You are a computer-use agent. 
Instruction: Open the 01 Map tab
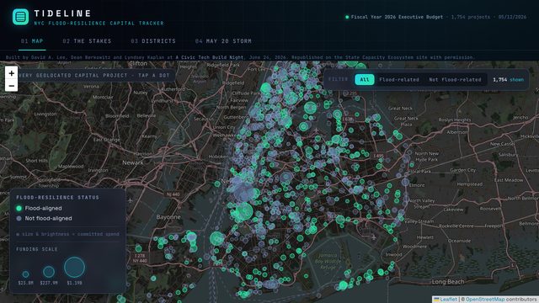tap(32, 41)
